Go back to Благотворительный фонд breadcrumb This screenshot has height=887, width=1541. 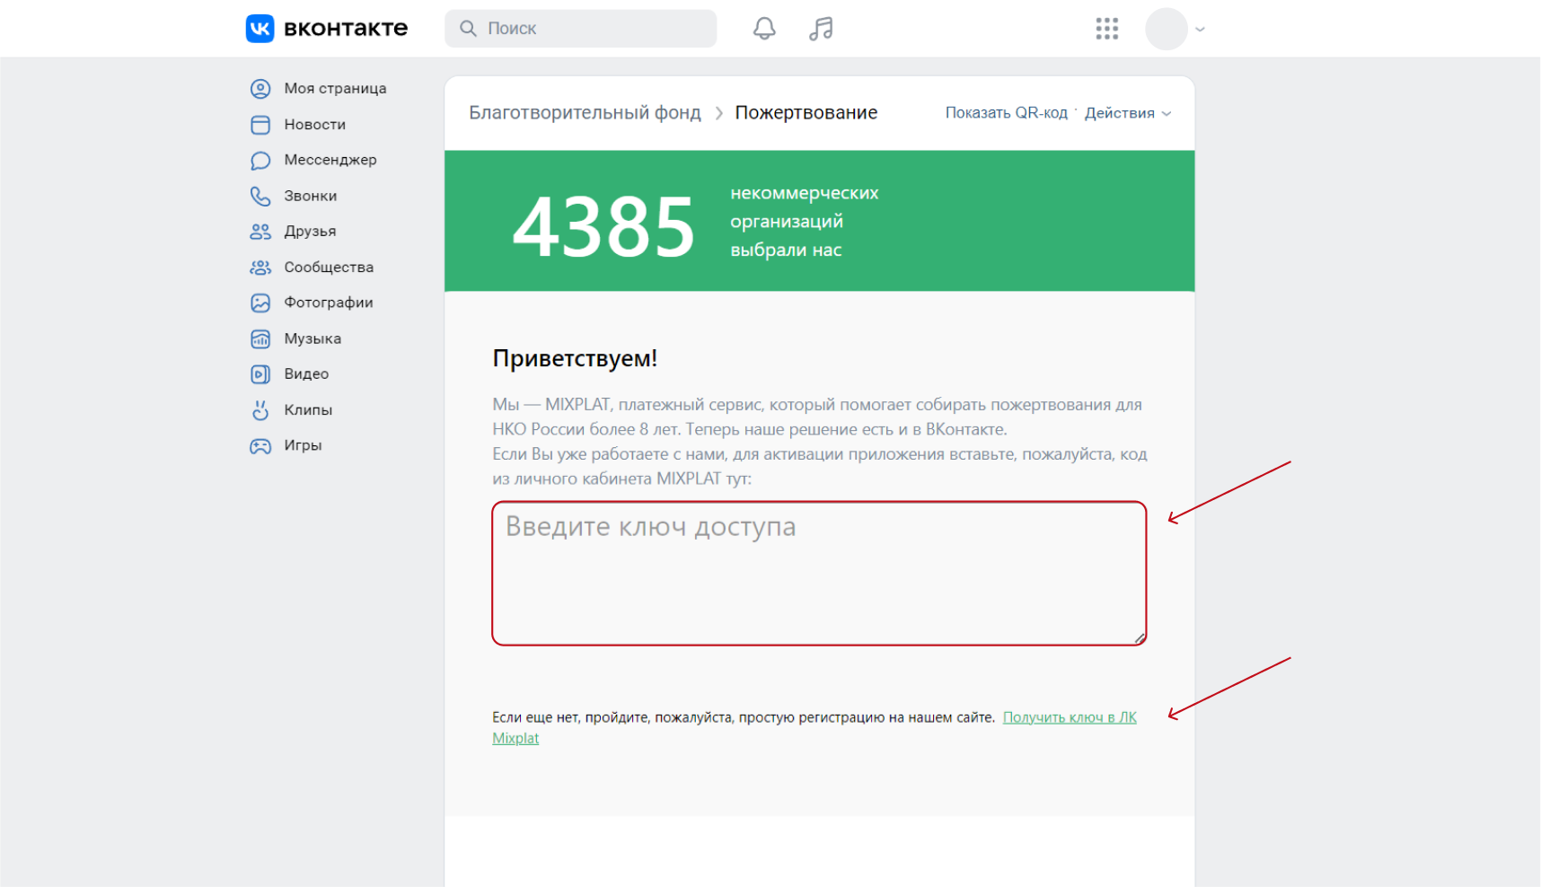pyautogui.click(x=585, y=113)
